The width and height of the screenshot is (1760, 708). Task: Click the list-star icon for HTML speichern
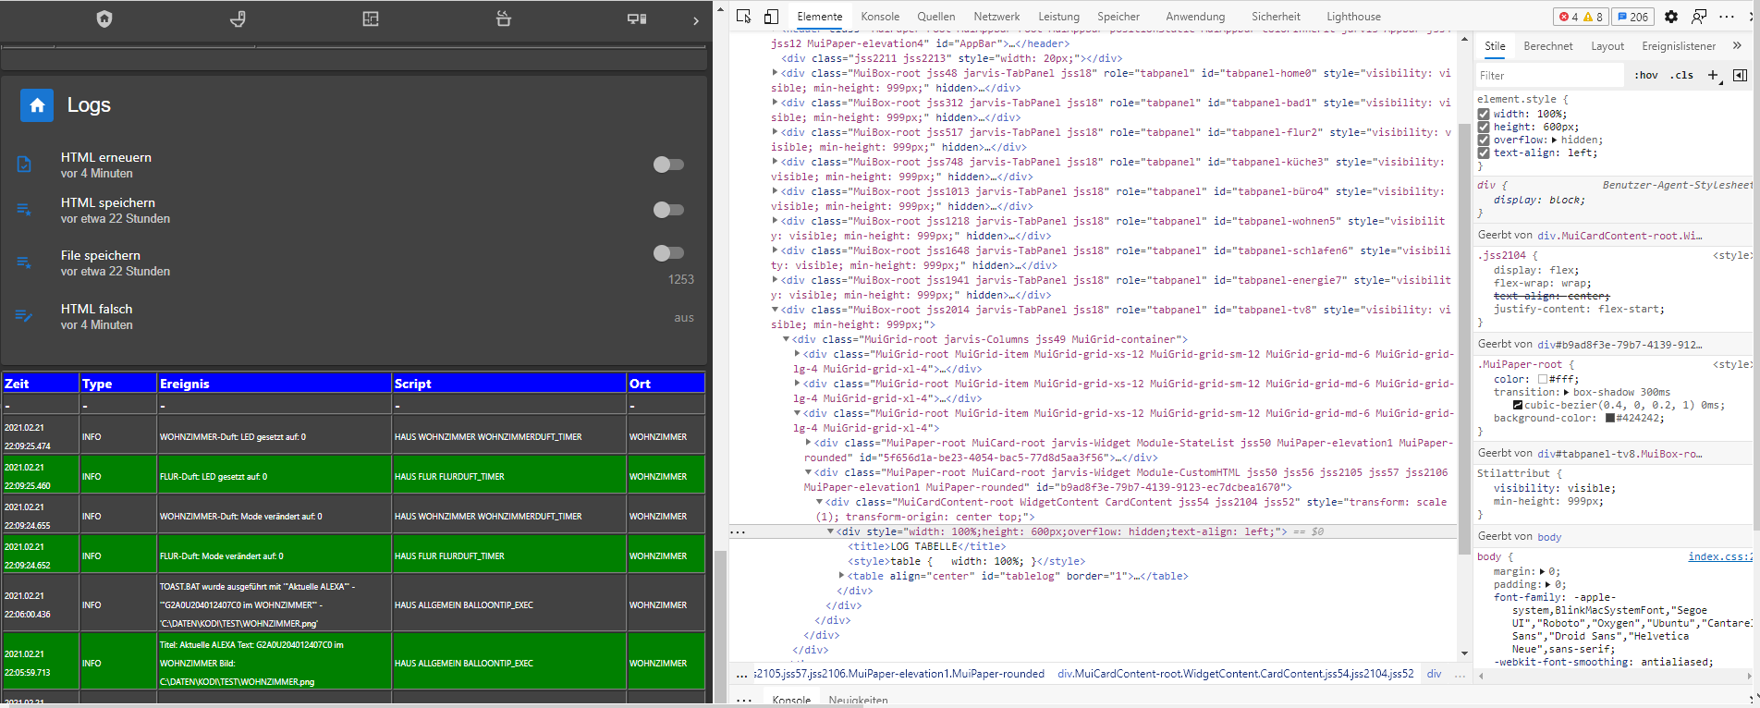tap(24, 210)
